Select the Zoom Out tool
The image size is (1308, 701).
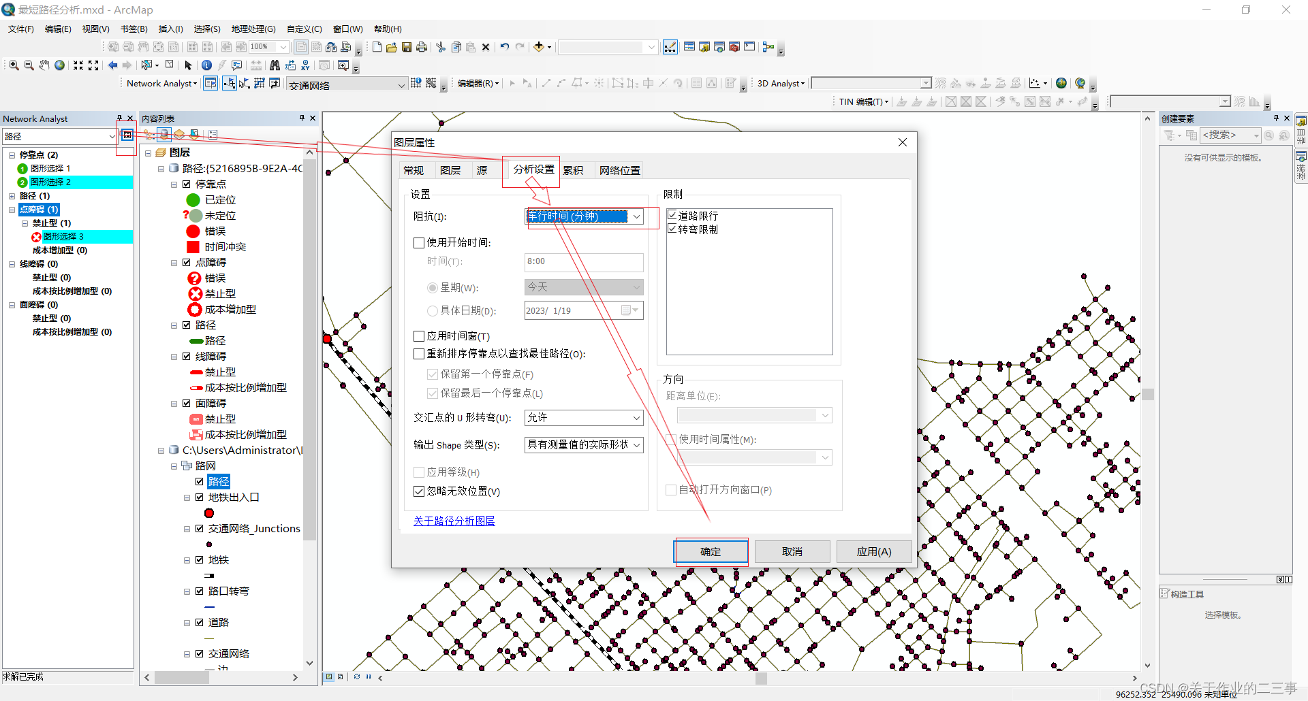(x=29, y=65)
